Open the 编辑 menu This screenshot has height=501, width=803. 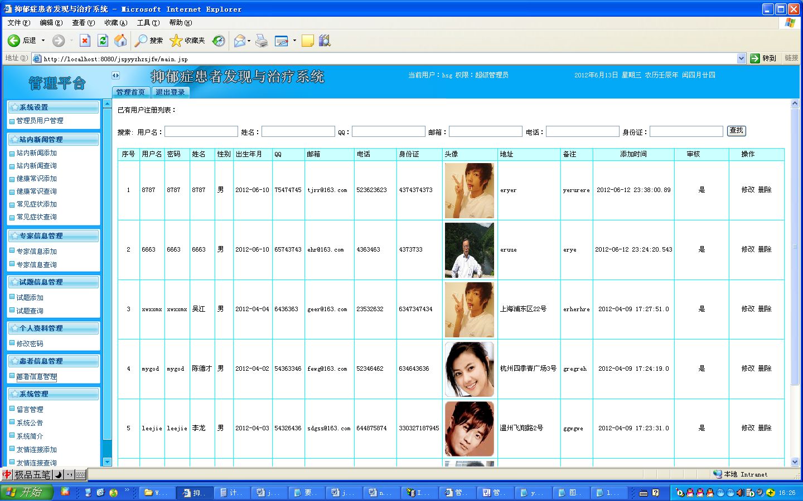point(51,23)
